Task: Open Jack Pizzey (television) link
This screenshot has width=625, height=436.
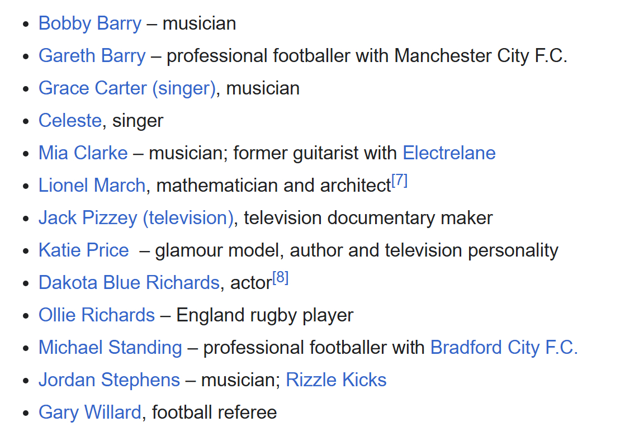Action: click(x=136, y=218)
